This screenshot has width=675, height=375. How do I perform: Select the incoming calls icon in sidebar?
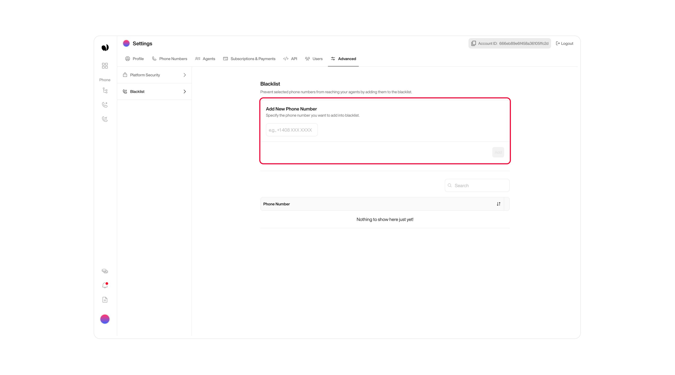coord(105,119)
